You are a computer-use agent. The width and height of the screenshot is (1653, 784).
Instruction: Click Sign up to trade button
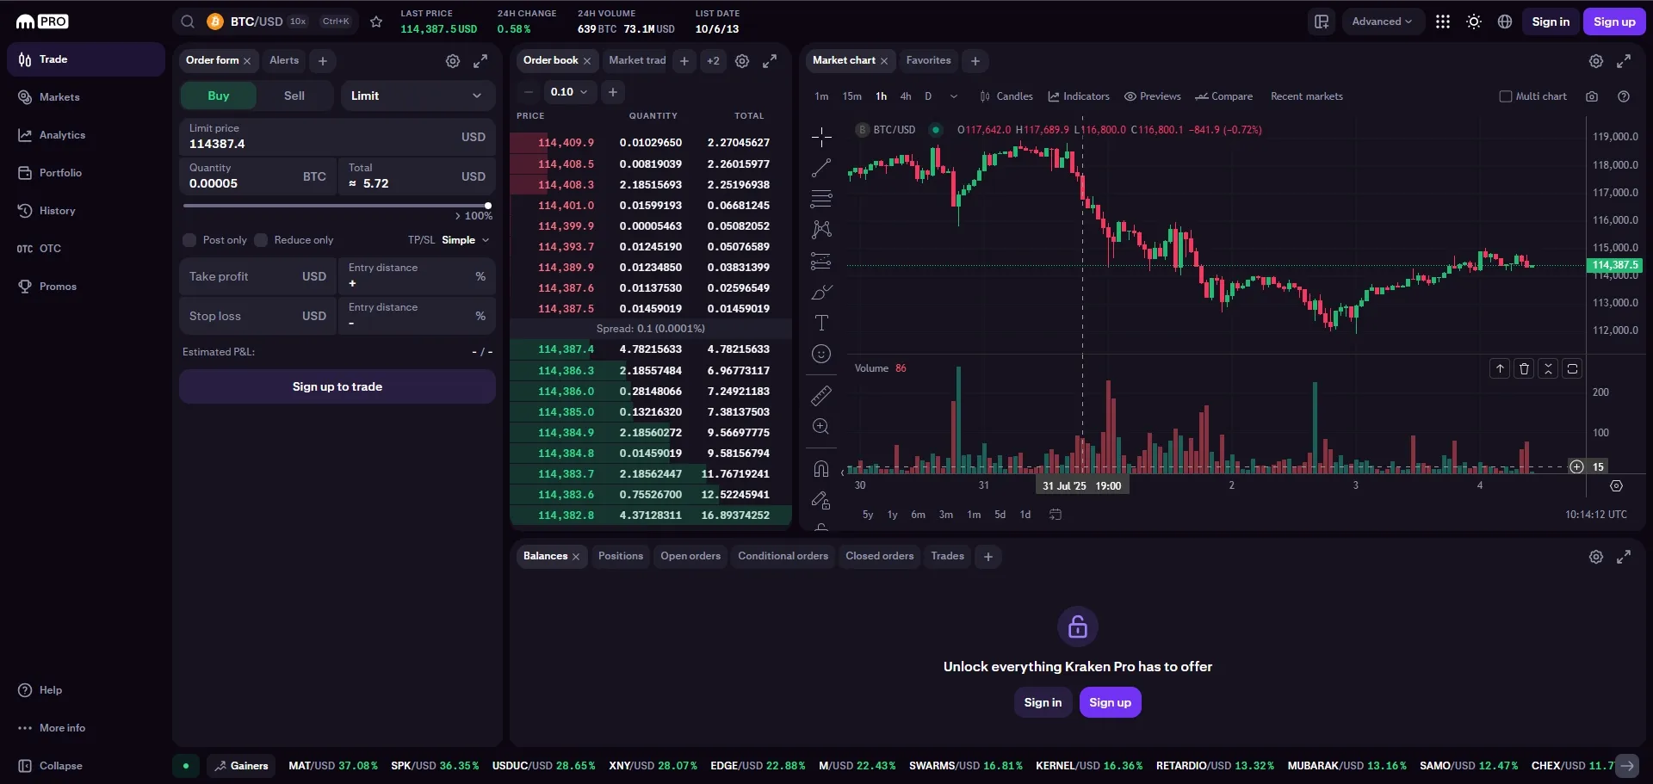click(x=337, y=386)
